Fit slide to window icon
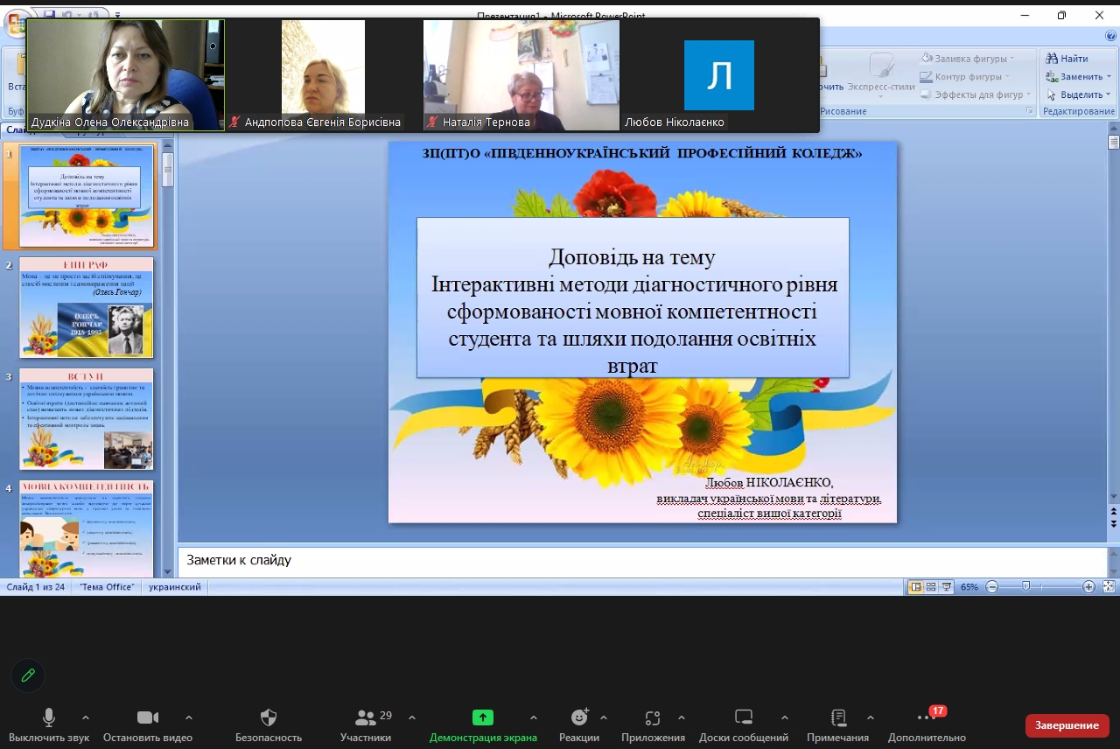 click(1109, 587)
